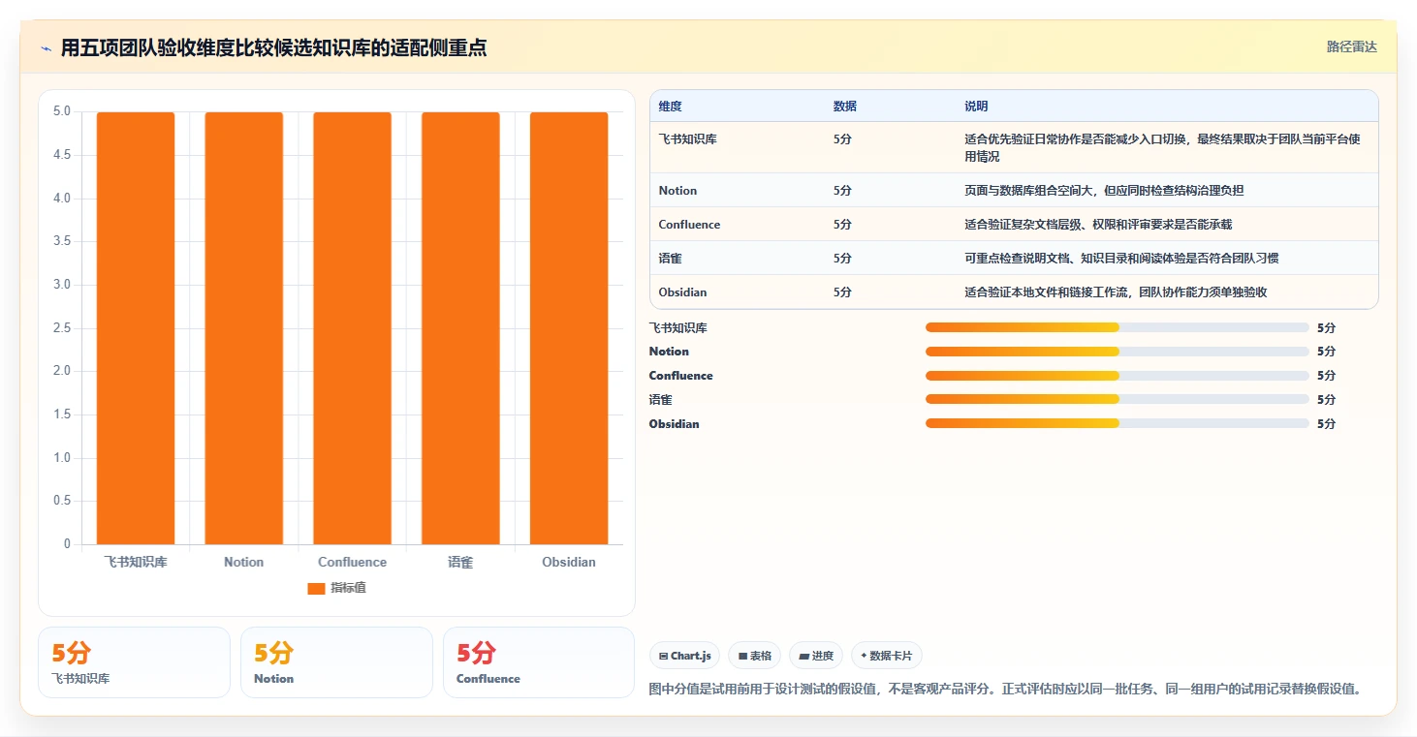Click the 飞书知识库 bar in the chart
Screen dimensions: 1417x737
[x=136, y=328]
